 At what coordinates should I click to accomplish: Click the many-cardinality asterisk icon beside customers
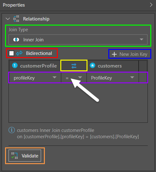(x=93, y=66)
